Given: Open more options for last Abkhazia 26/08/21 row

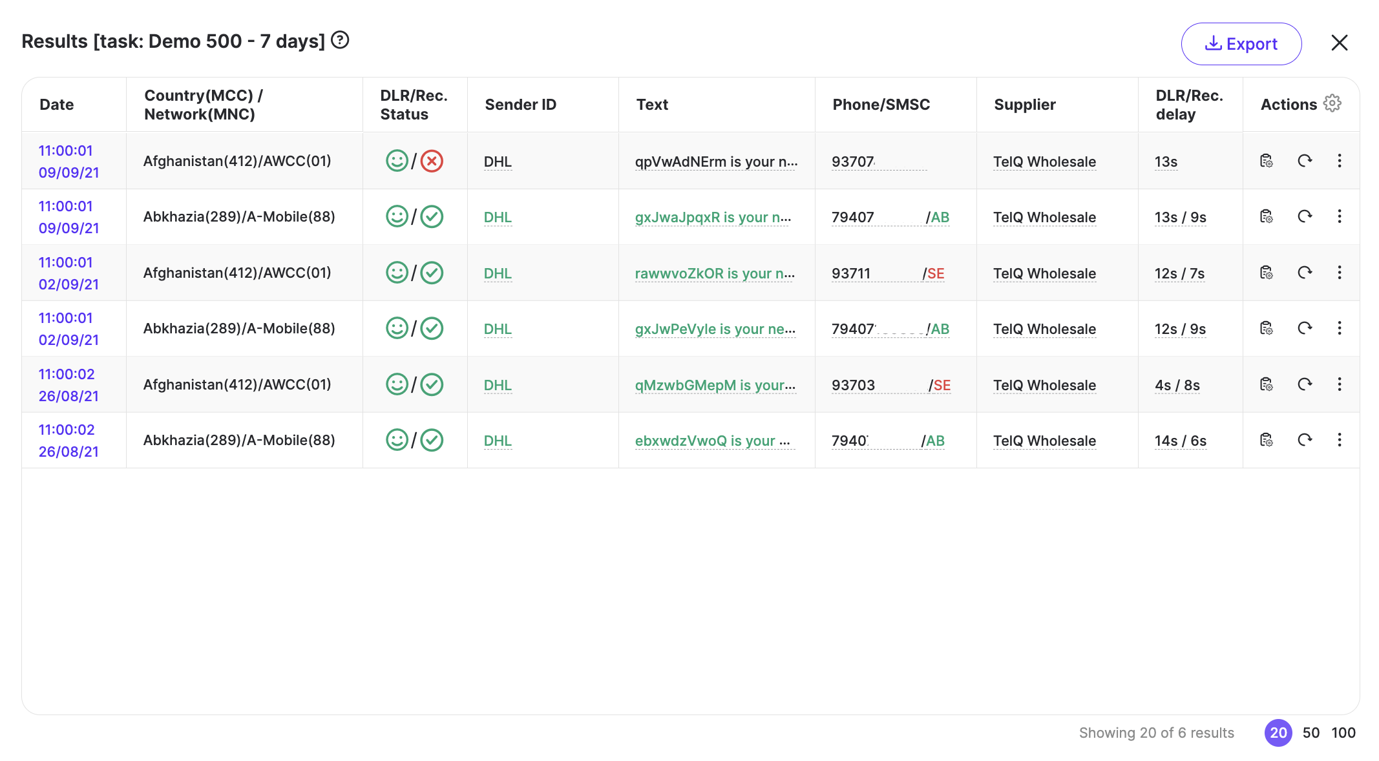Looking at the screenshot, I should click(x=1340, y=440).
